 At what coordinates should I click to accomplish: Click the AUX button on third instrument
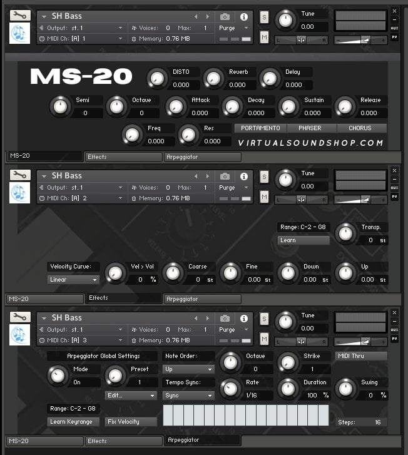pyautogui.click(x=394, y=329)
